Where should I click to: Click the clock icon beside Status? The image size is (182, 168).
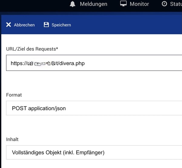(164, 4)
